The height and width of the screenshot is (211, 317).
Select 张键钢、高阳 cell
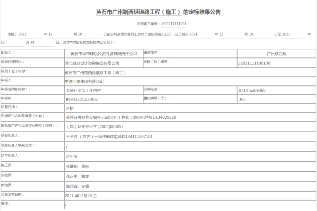pyautogui.click(x=190, y=166)
